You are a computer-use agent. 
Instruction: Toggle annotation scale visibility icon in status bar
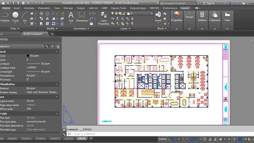pyautogui.click(x=210, y=139)
